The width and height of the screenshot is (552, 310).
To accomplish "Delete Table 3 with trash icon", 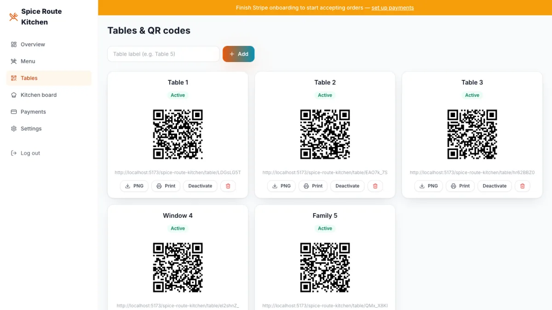I will (523, 186).
